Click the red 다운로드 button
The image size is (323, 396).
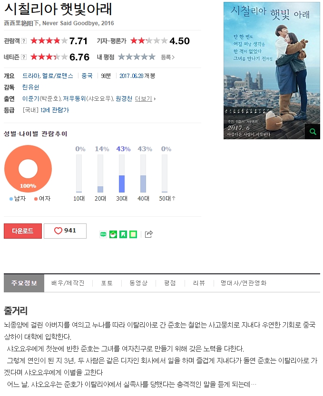(23, 231)
